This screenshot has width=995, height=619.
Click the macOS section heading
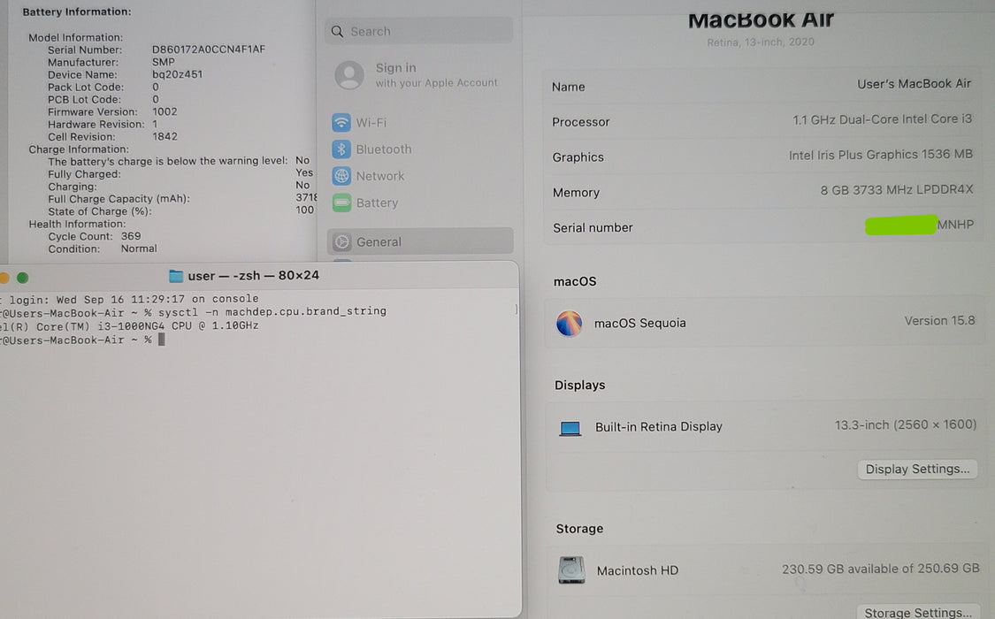(x=575, y=281)
